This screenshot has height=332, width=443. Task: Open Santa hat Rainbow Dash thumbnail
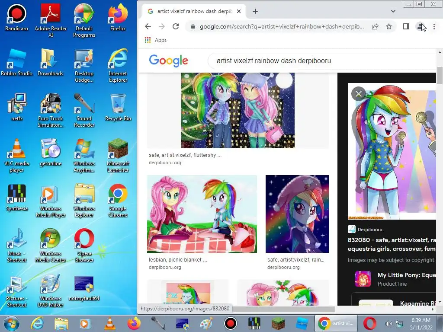tap(297, 214)
